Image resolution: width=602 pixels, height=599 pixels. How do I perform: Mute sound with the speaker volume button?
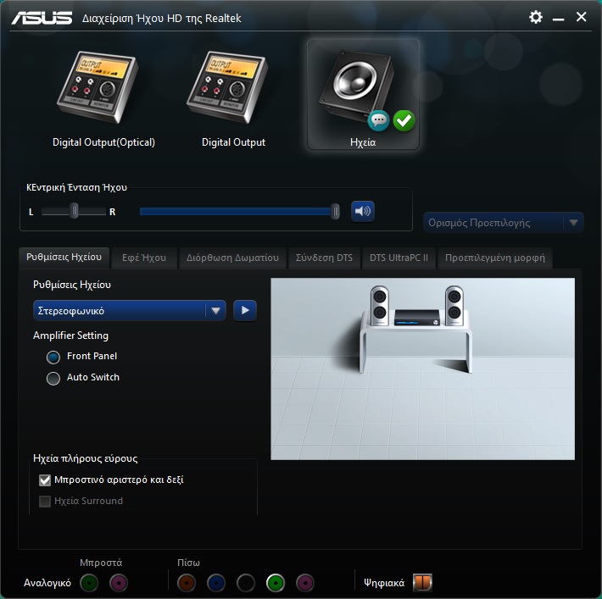point(363,211)
